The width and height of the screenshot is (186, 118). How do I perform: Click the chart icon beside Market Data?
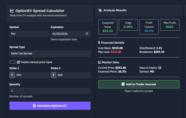[x=100, y=62]
